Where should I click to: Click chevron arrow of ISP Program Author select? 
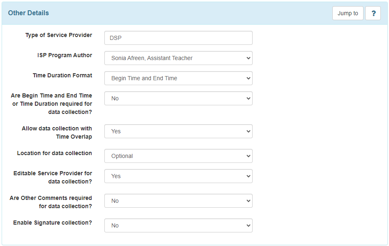tap(249, 58)
